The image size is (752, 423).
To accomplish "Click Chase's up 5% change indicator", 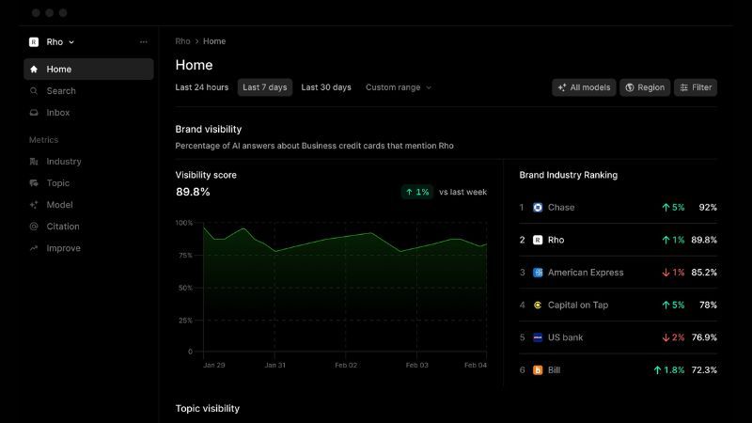I will point(673,208).
